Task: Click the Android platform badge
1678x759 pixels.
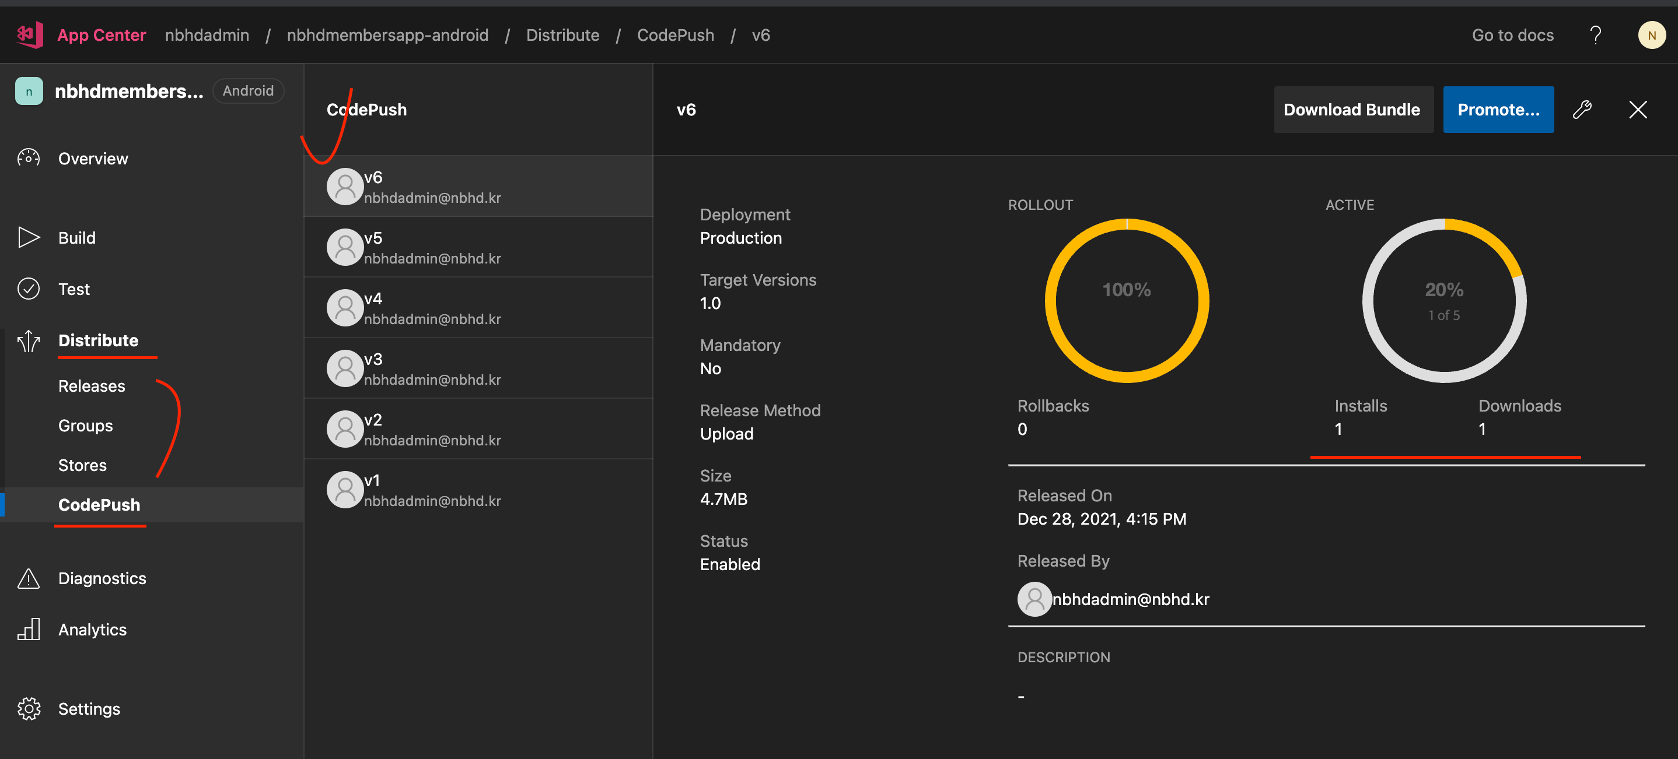Action: pos(248,90)
